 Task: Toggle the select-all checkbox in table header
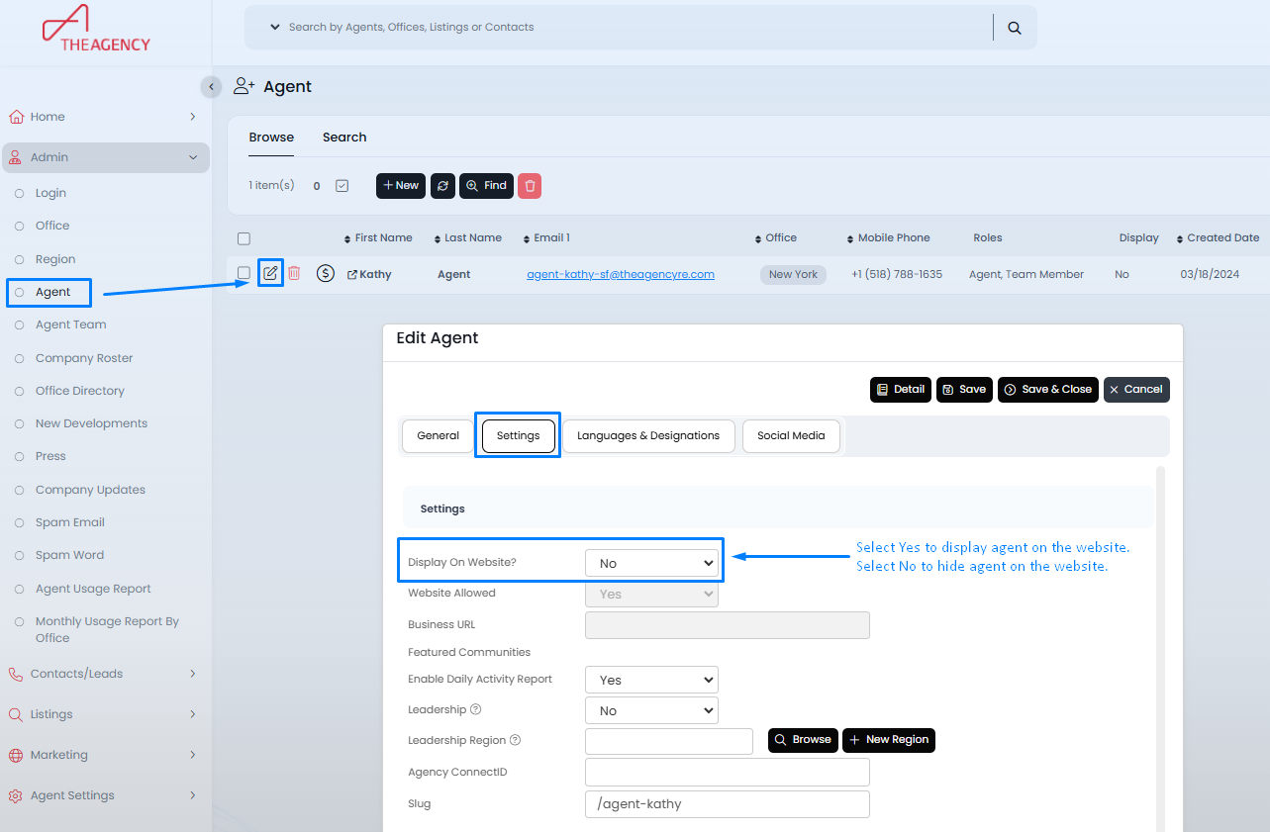tap(244, 238)
